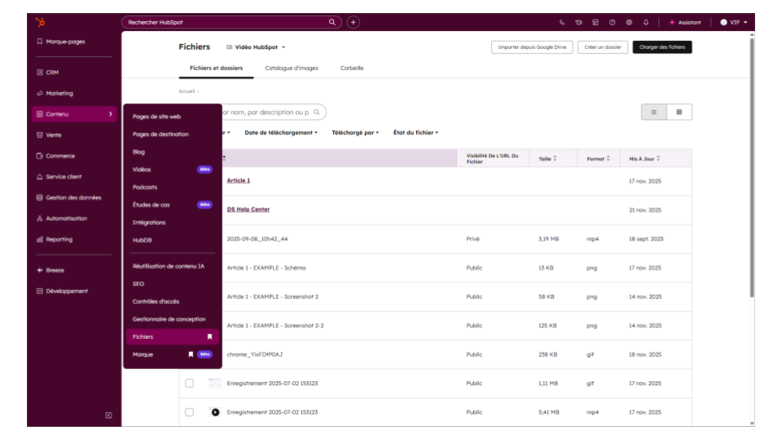Select Podcasts in the Contenu submenu
This screenshot has width=782, height=440.
(145, 187)
